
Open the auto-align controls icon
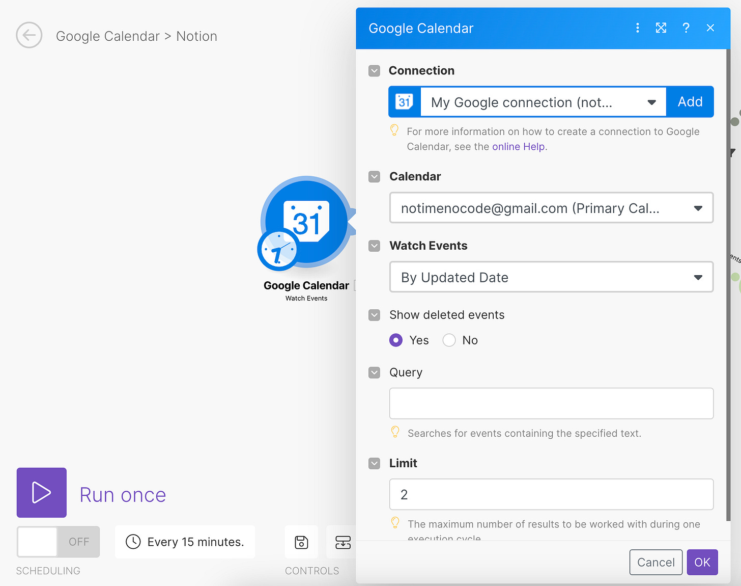point(343,542)
